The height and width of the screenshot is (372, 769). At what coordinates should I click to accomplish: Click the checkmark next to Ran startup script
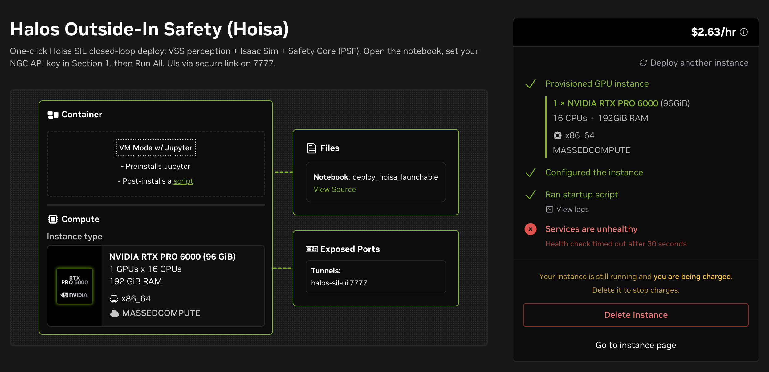[x=531, y=195]
